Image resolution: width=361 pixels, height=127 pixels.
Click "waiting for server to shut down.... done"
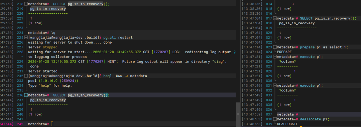pyautogui.click(x=70, y=42)
